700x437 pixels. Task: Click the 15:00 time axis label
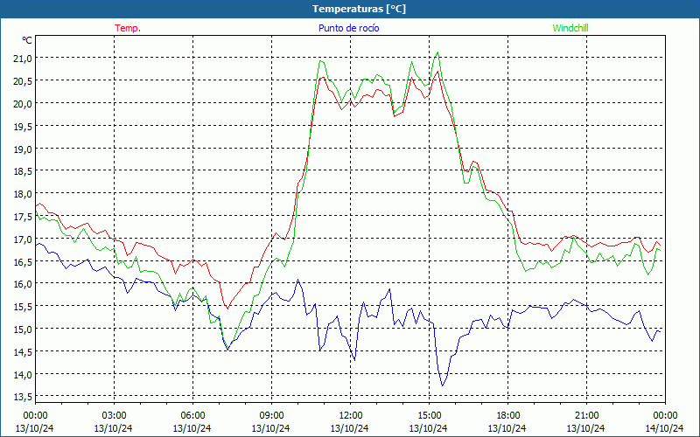429,416
